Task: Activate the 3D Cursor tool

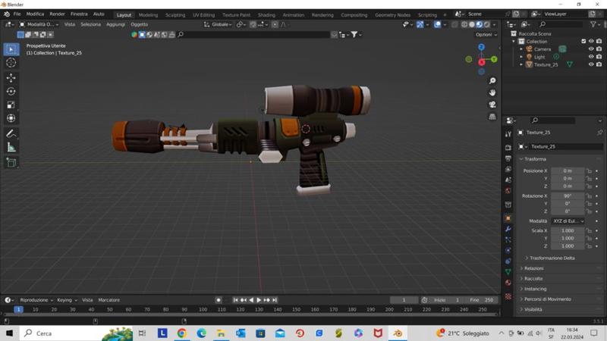Action: (11, 63)
